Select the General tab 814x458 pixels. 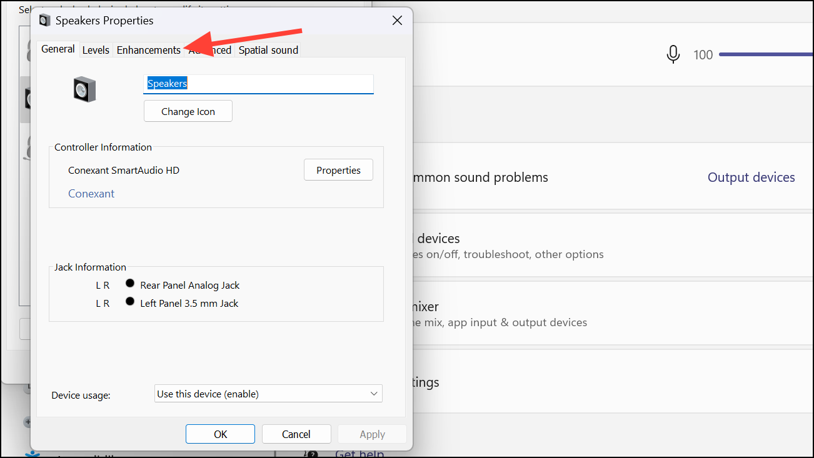(58, 48)
